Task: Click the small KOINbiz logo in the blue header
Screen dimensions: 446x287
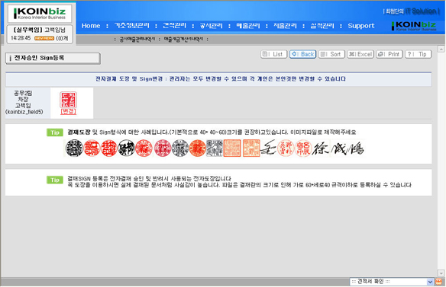Action: 414,26
